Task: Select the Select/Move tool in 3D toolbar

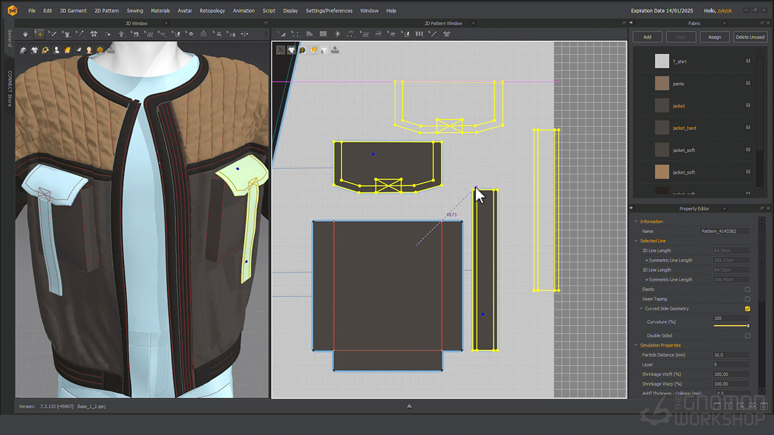Action: tap(39, 34)
